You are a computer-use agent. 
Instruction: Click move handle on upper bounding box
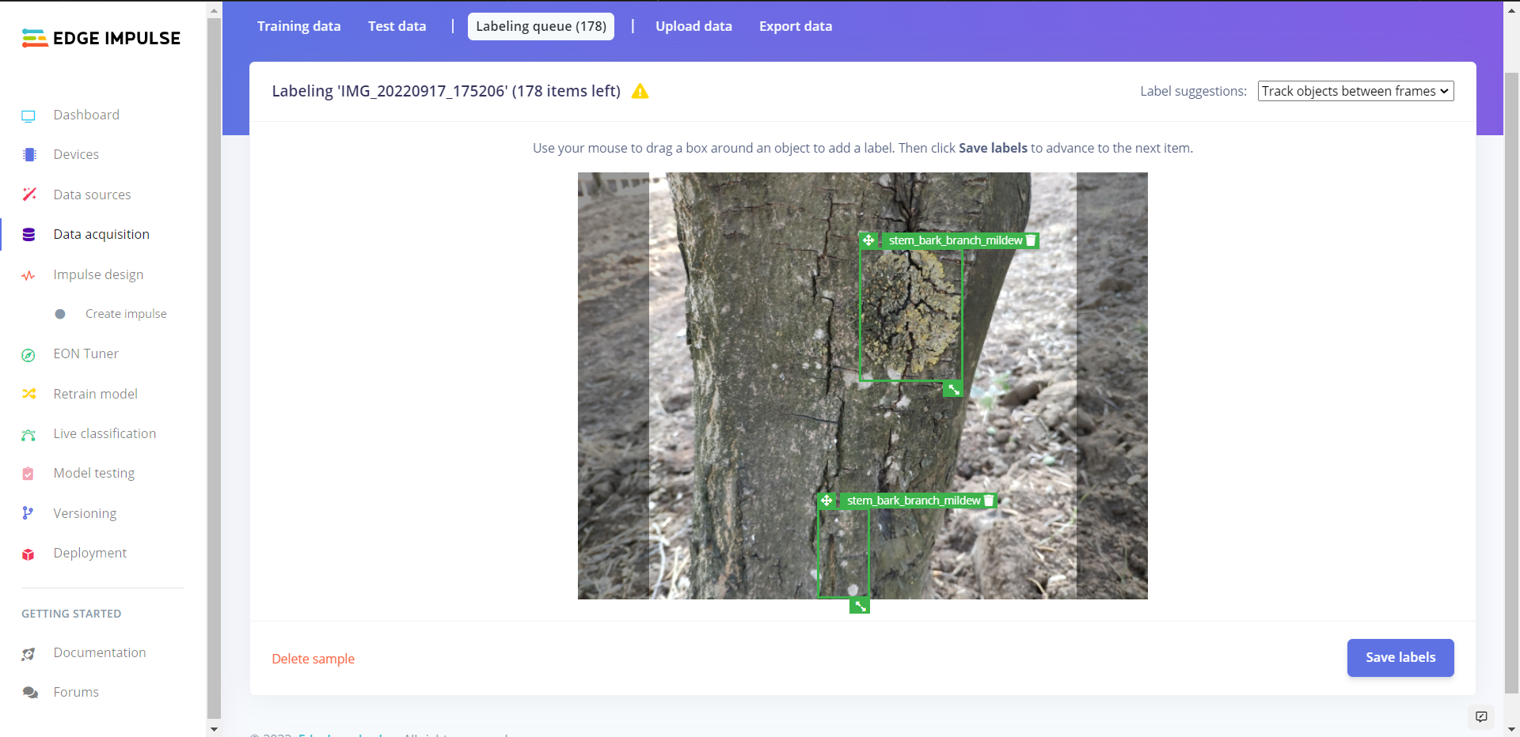click(x=868, y=240)
